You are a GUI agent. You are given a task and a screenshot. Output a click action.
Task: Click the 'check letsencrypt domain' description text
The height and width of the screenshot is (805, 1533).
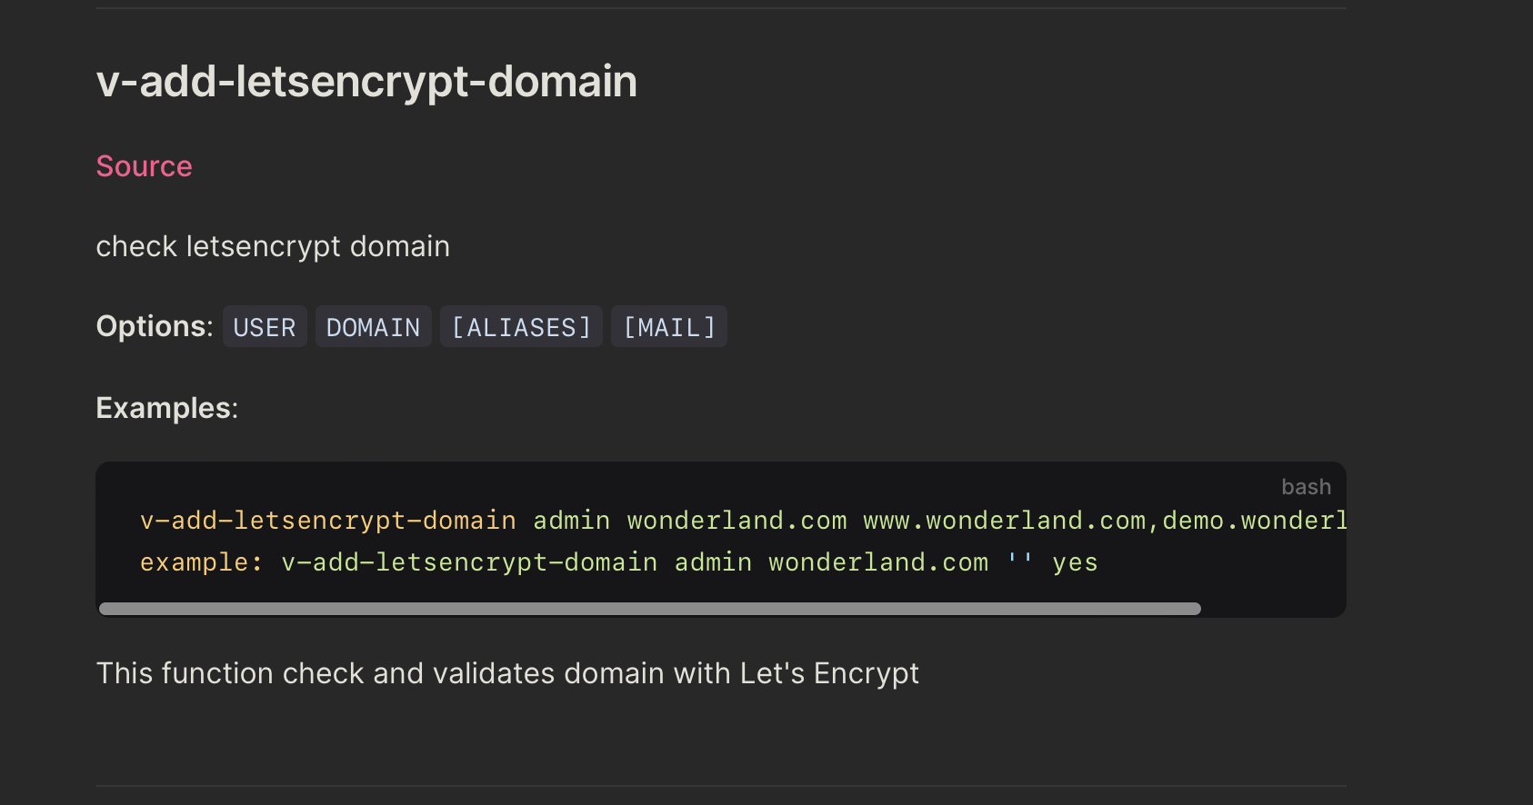coord(273,246)
